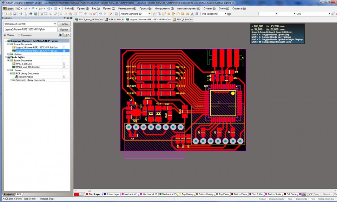The image size is (337, 202).
Task: Toggle the Маска level button
Action: tap(326, 194)
